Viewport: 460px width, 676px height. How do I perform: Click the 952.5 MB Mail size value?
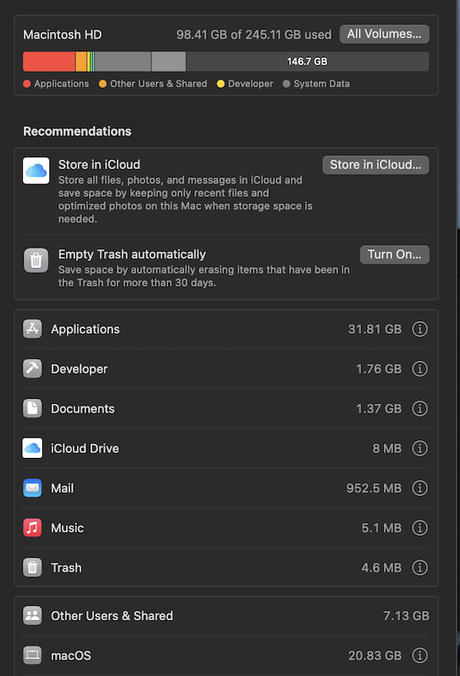coord(374,488)
